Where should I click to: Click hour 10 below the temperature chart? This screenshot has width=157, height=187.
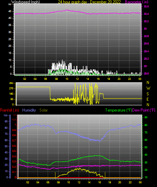tap(68, 182)
